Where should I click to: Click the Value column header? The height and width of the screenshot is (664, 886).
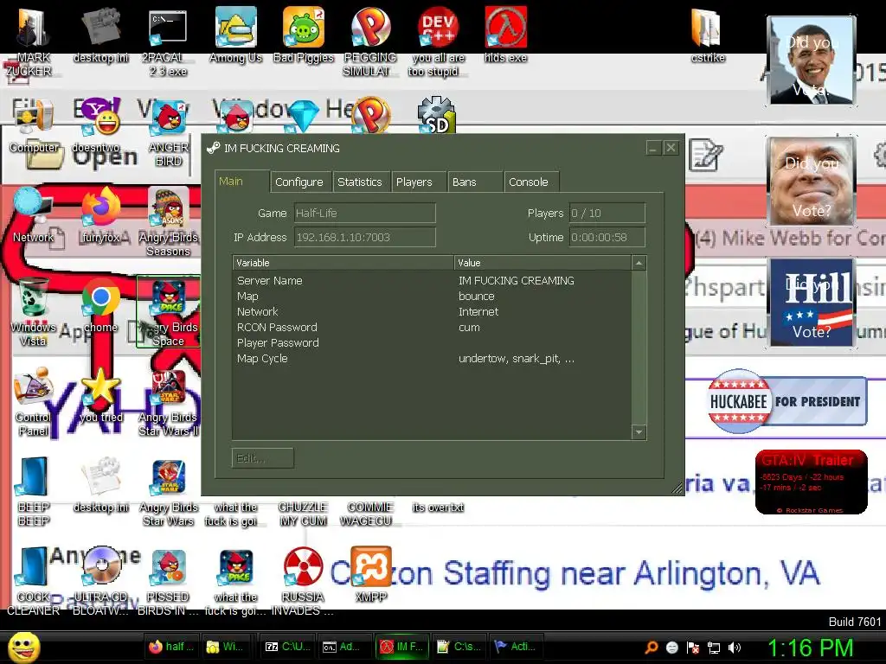pos(543,263)
